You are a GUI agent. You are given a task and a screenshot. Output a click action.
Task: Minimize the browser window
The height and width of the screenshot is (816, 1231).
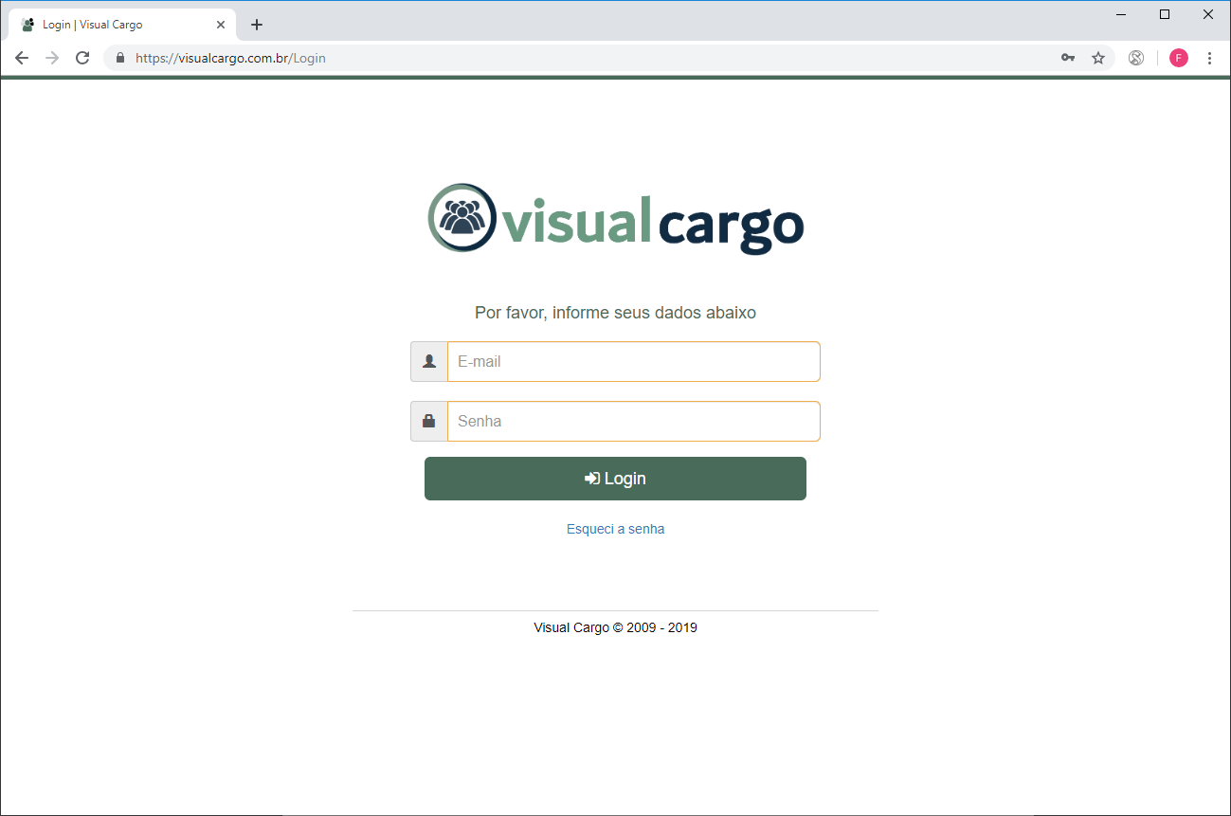[1121, 14]
